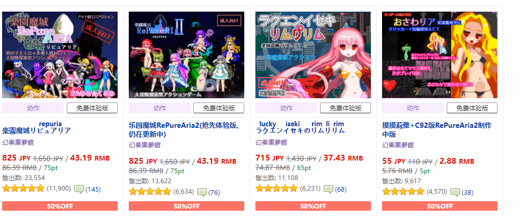Open the review comment icon beside (68)
This screenshot has width=523, height=216.
click(x=329, y=190)
